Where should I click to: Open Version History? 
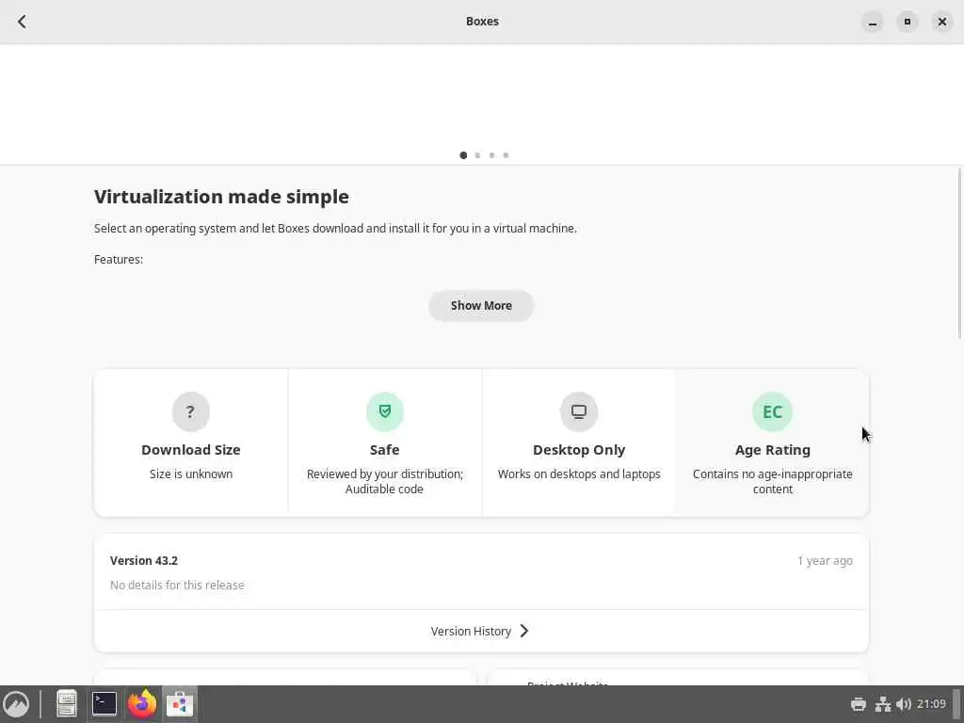481,631
